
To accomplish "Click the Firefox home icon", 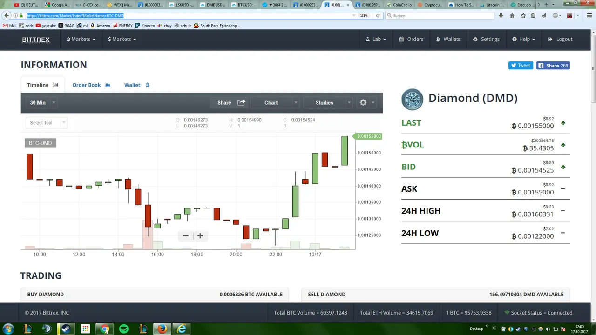I will [512, 15].
